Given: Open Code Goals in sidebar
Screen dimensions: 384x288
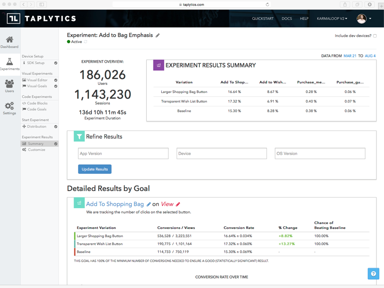Looking at the screenshot, I should click(x=37, y=109).
